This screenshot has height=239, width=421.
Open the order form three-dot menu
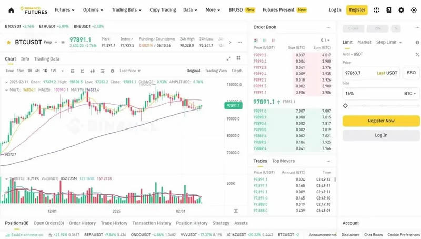[417, 27]
